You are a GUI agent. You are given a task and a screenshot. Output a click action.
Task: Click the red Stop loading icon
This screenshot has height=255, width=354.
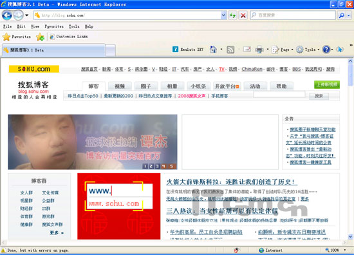[x=243, y=15]
